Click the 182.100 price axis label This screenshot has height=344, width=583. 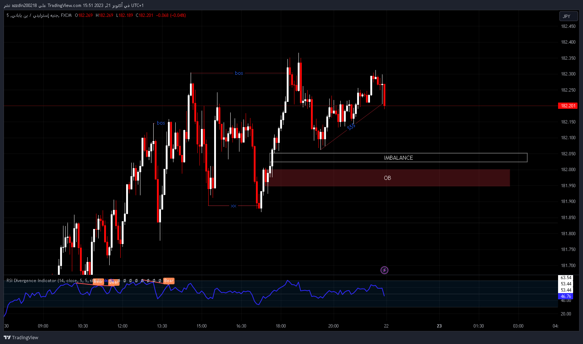click(x=568, y=138)
